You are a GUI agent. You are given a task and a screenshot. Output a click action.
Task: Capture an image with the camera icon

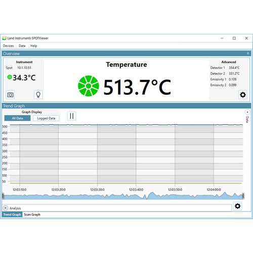click(x=10, y=95)
